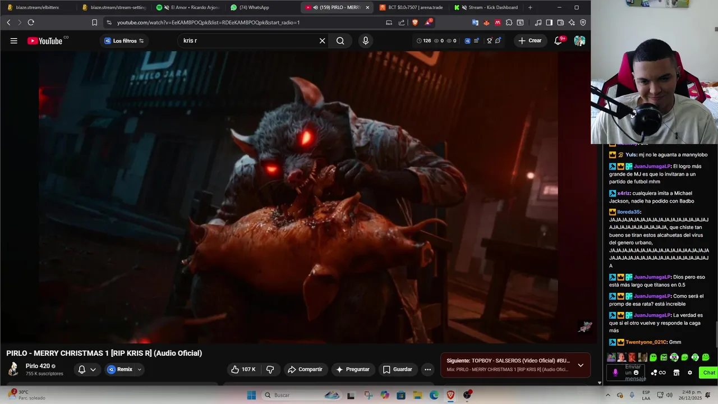
Task: Open the MetaMask fox extension
Action: (486, 22)
